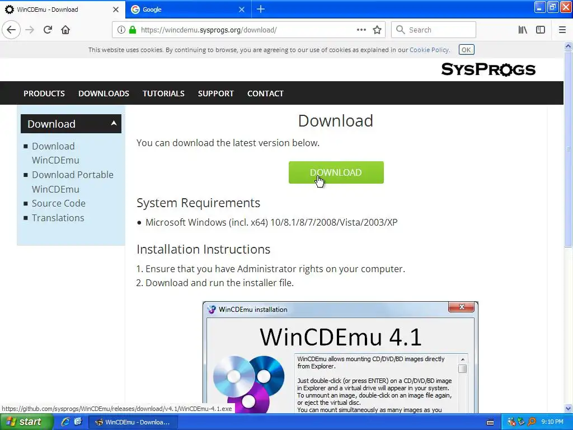Open the browser home page icon

click(65, 30)
